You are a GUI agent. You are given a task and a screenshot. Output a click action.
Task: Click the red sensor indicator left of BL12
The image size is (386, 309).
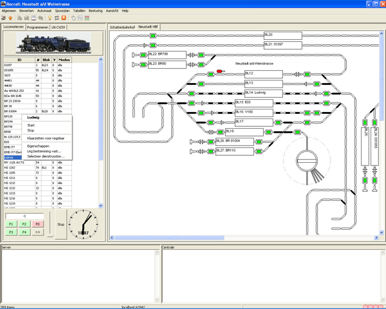[220, 71]
